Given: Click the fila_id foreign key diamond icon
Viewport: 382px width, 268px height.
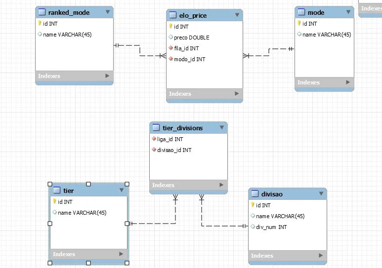Looking at the screenshot, I should [x=171, y=48].
